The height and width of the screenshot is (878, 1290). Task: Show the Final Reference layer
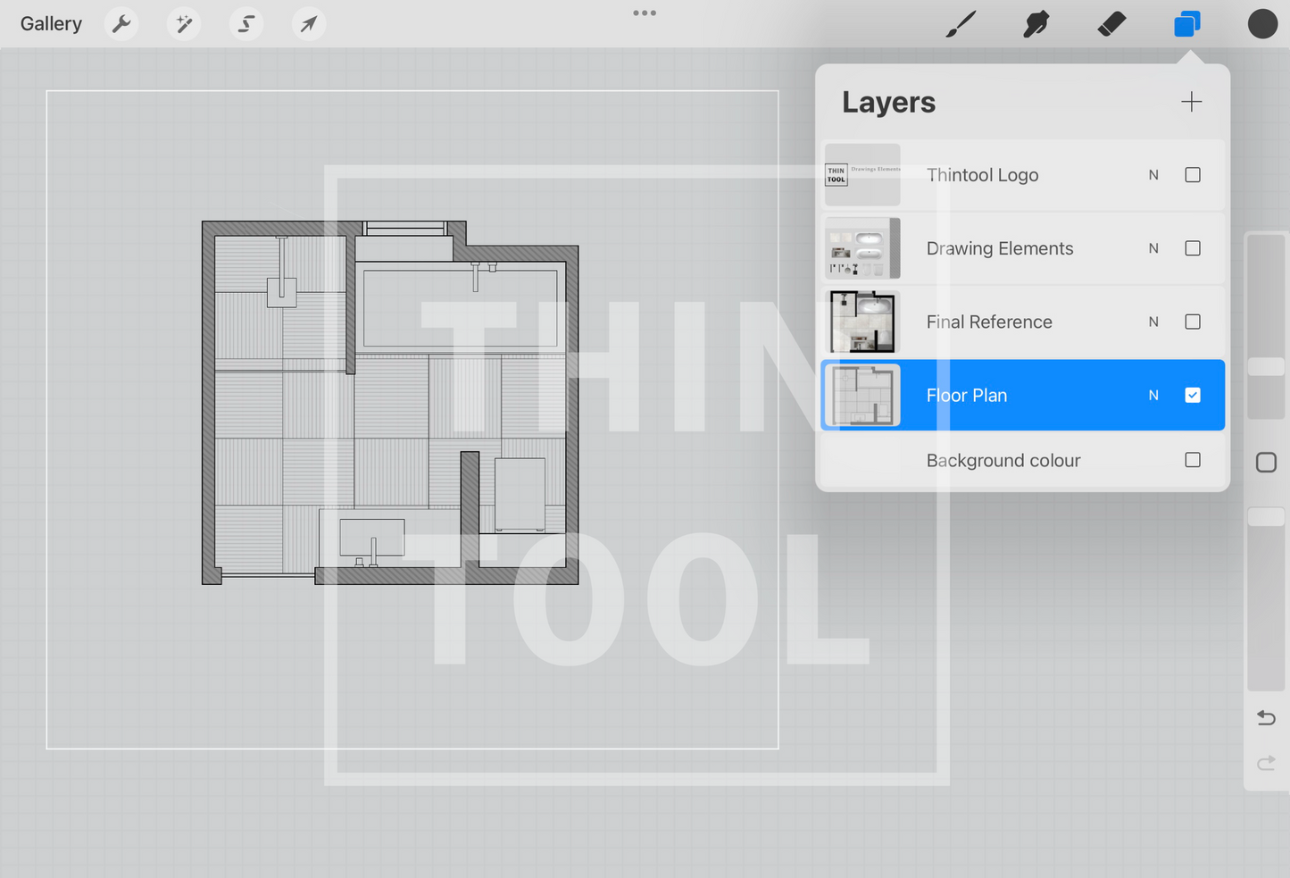click(1193, 322)
